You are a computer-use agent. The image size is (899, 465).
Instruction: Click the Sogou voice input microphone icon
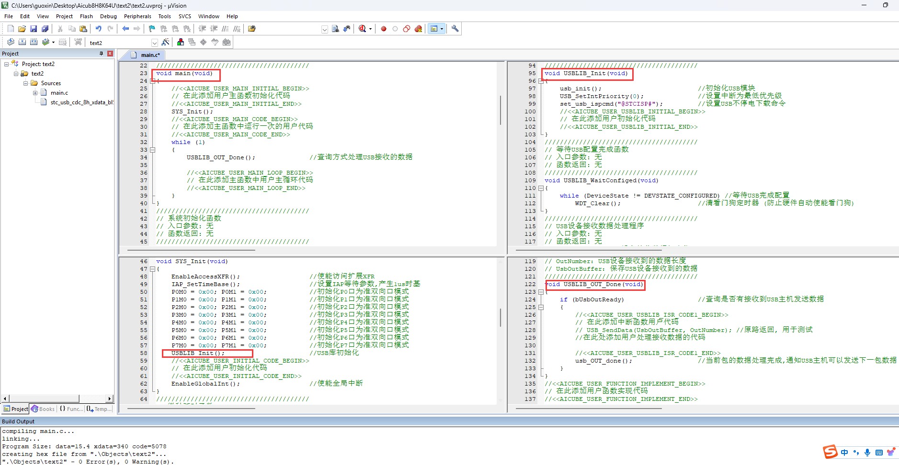[x=867, y=453]
